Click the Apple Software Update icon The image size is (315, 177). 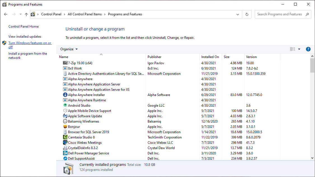pos(65,116)
